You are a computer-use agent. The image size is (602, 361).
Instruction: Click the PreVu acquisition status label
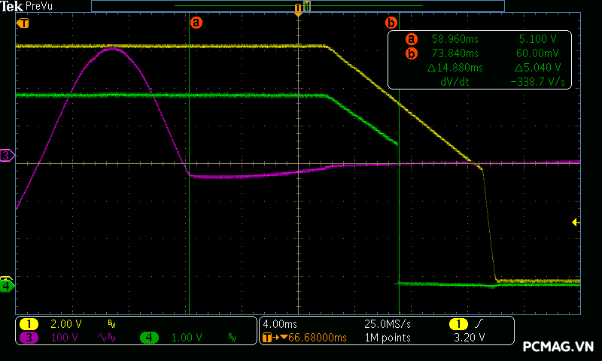[x=41, y=6]
